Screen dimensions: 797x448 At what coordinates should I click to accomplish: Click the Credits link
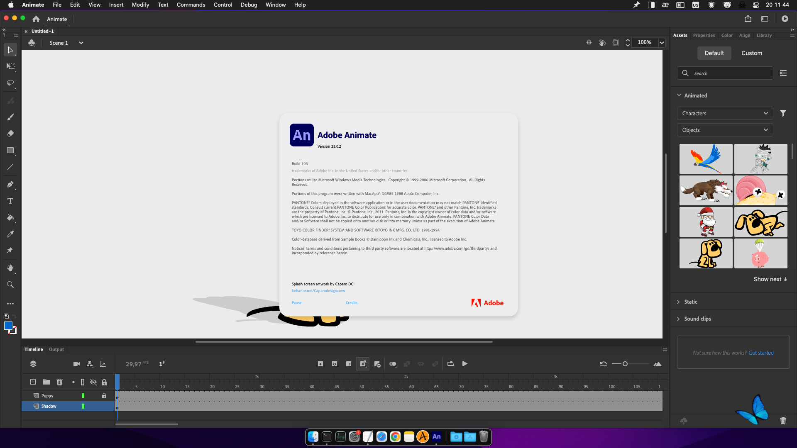click(x=351, y=303)
